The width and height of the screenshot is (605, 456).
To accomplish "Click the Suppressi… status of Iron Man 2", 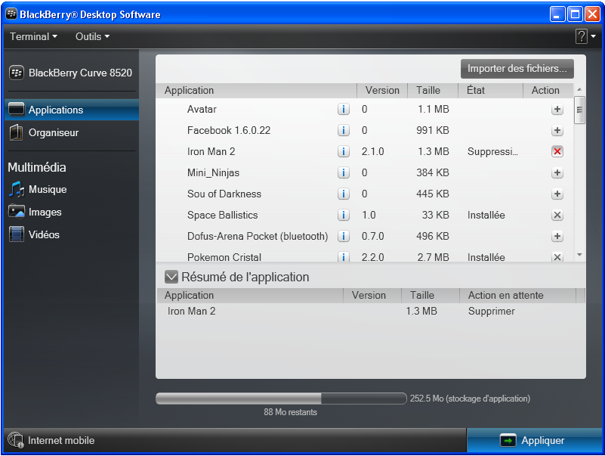I will 492,151.
